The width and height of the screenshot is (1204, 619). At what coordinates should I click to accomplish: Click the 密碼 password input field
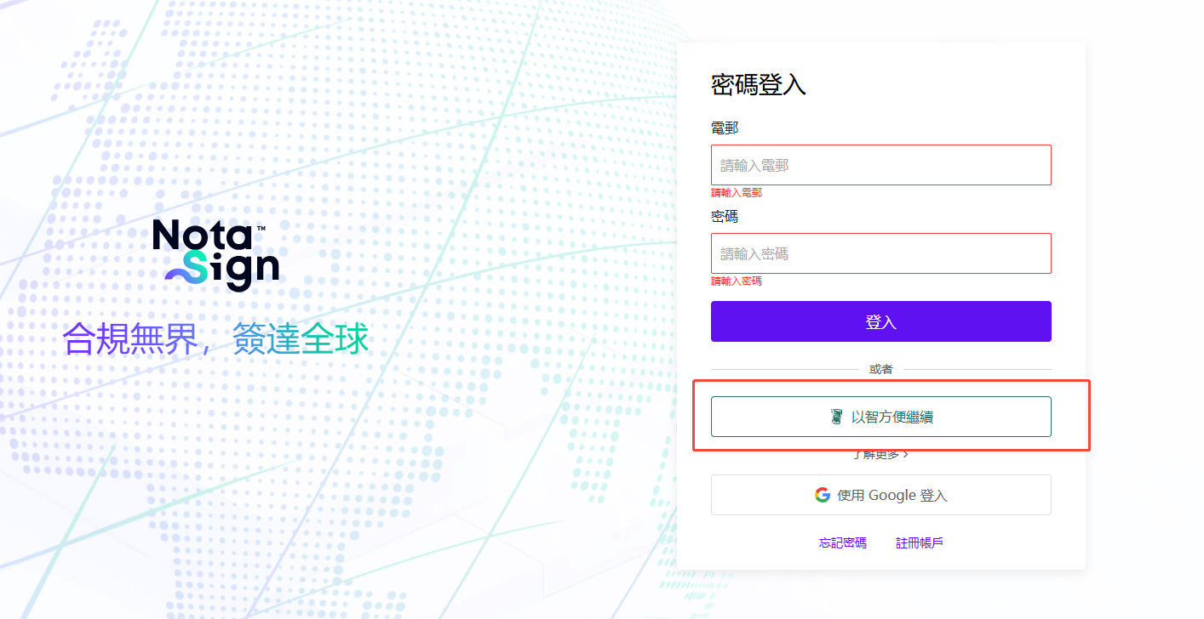pos(880,253)
